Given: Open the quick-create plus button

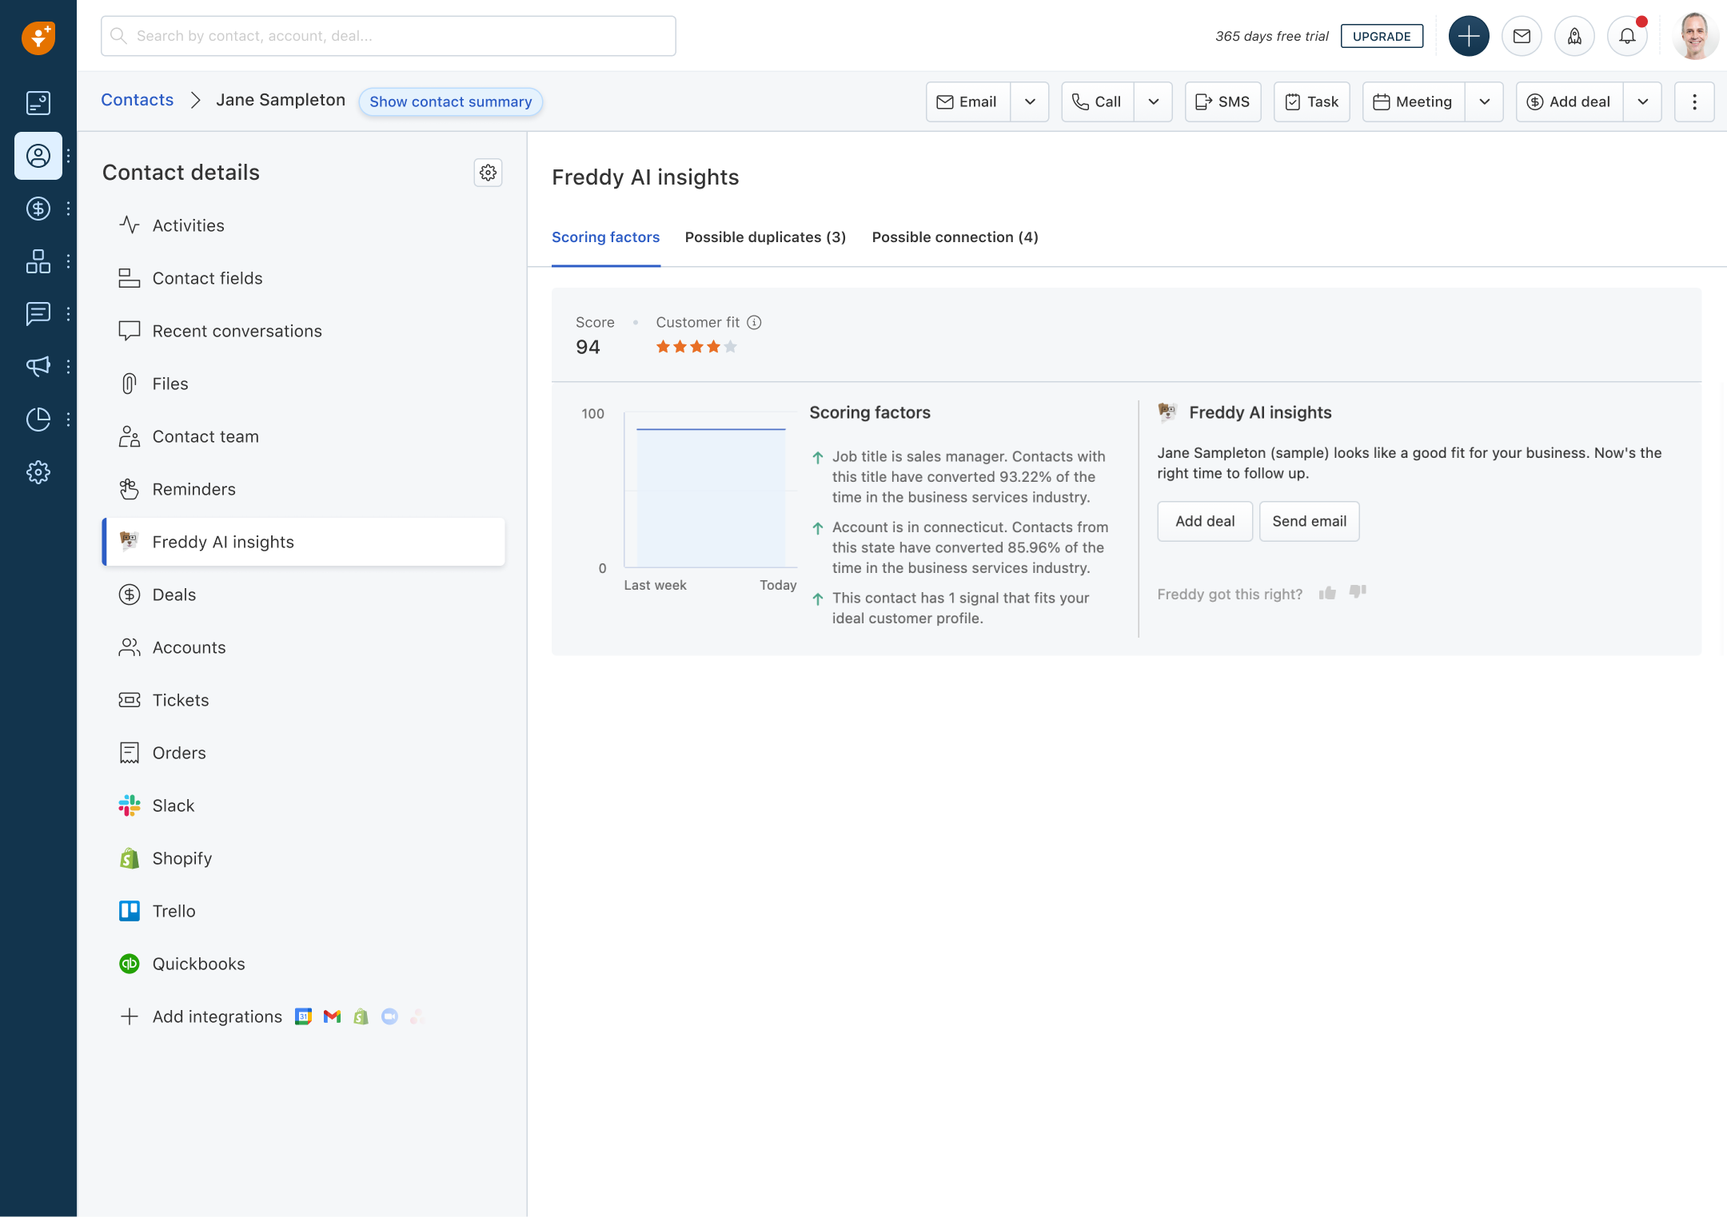Looking at the screenshot, I should point(1468,35).
